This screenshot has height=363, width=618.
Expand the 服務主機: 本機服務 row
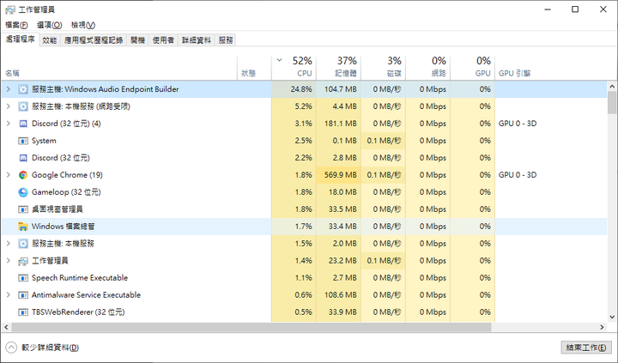tap(9, 244)
